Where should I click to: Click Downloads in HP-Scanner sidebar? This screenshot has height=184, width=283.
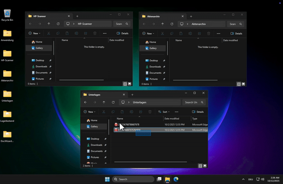click(41, 67)
